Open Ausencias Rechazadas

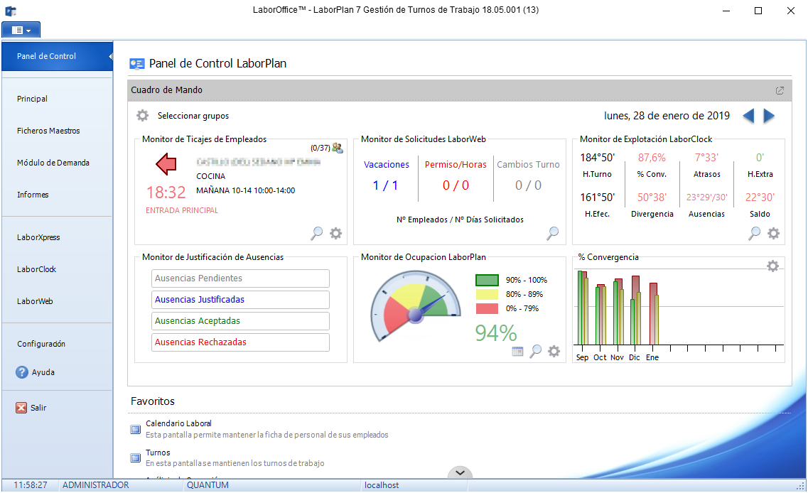240,342
